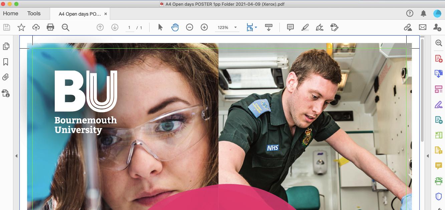Open Export PDF tool in right pane

(439, 74)
